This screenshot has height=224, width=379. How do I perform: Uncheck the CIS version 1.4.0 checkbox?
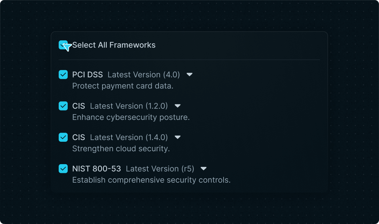click(x=63, y=137)
